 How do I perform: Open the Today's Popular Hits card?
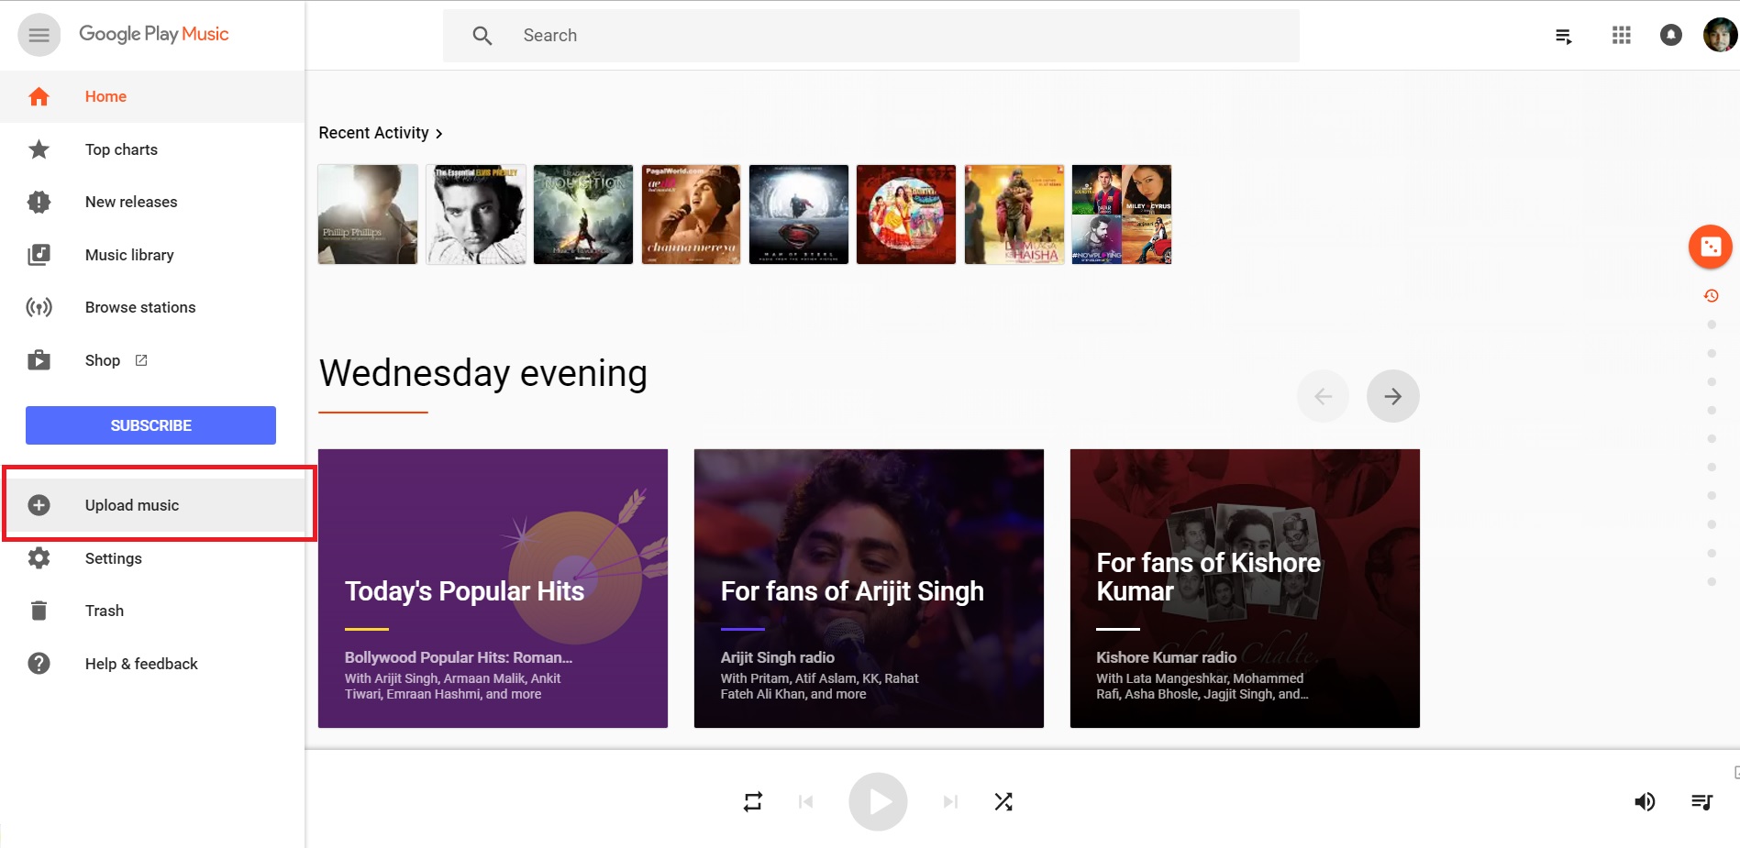[493, 589]
